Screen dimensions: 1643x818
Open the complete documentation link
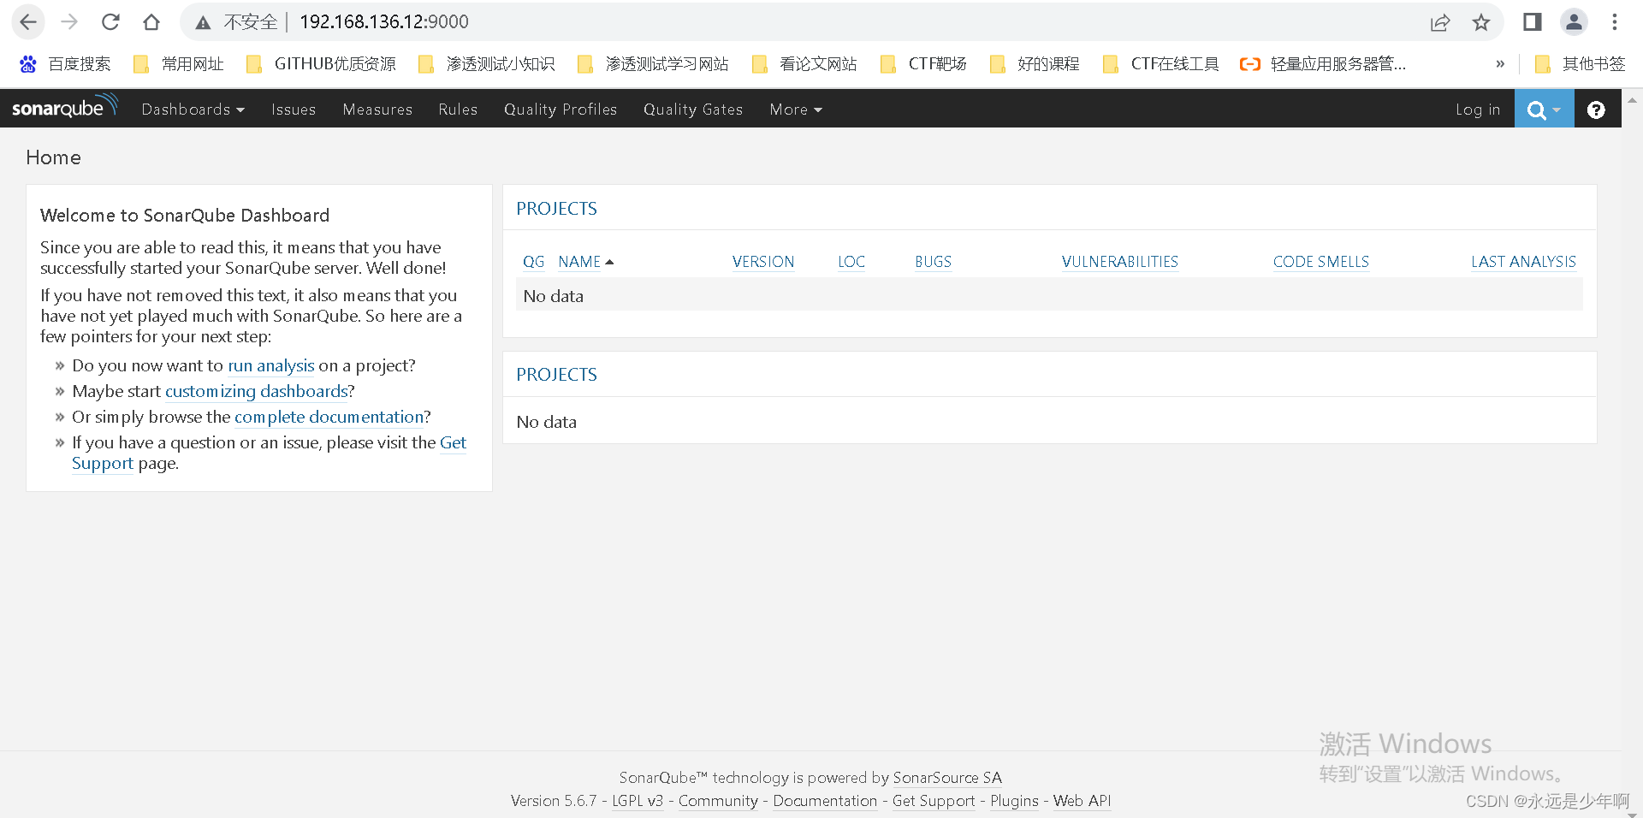point(329,417)
